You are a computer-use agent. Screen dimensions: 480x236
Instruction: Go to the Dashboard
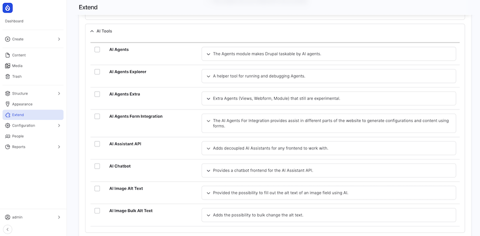(14, 21)
